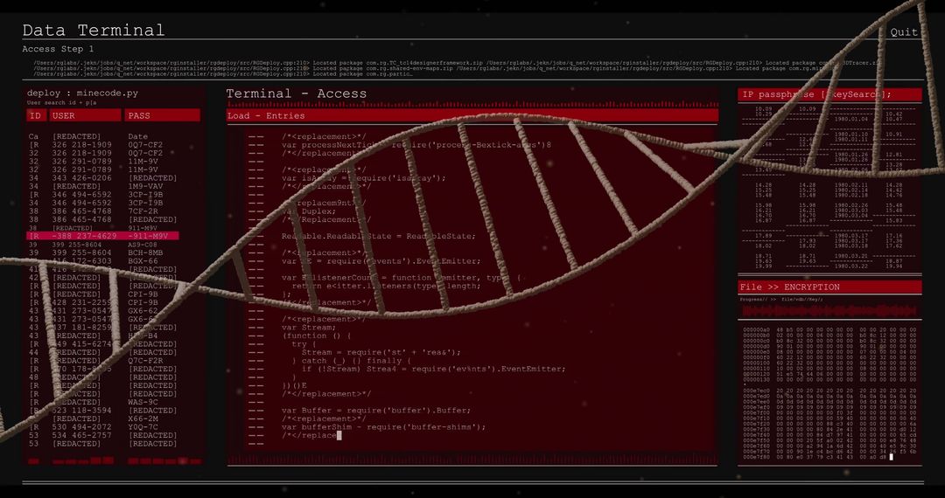Viewport: 945px width, 498px height.
Task: Click the password 'X66-2M'
Action: click(x=143, y=418)
